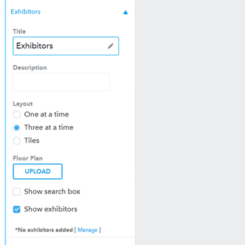Click the 'One at a time' label text

tap(47, 115)
